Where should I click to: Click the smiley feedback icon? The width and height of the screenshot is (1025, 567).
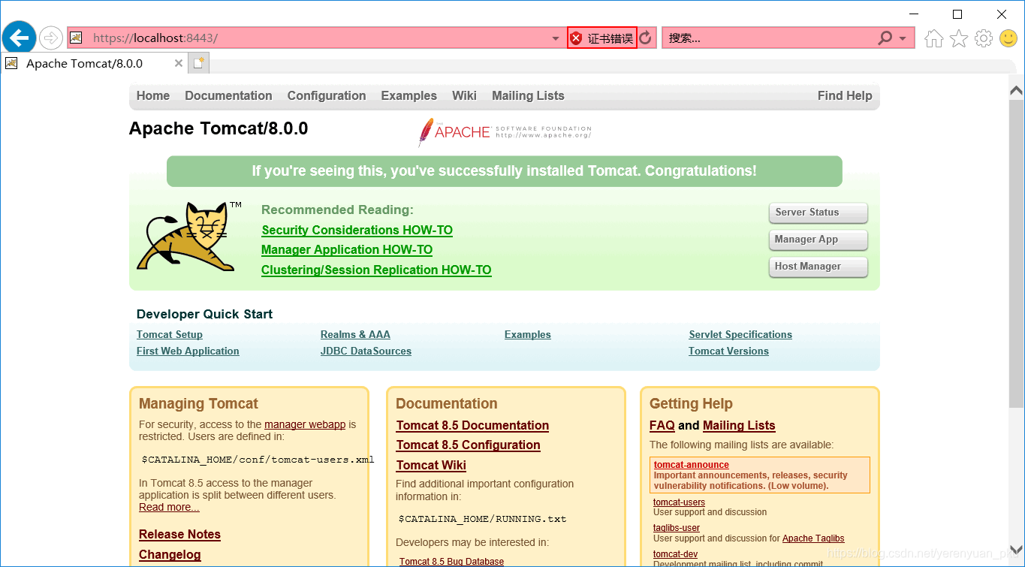pos(1008,38)
